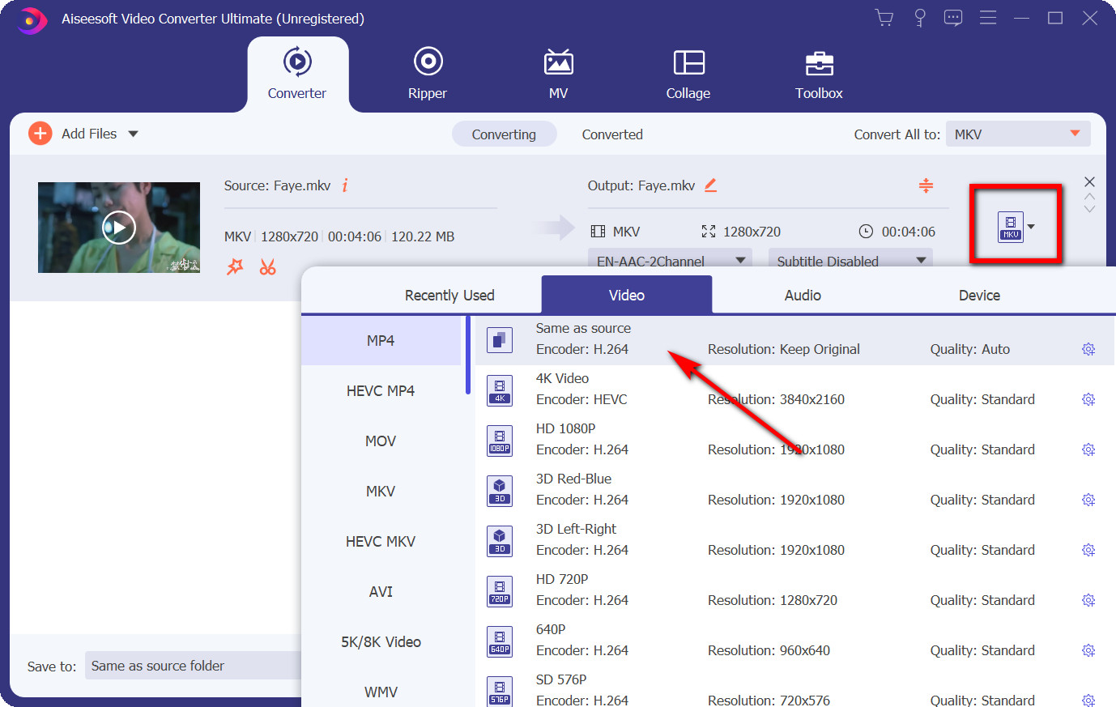The height and width of the screenshot is (707, 1116).
Task: Click the Add Files plus button
Action: [40, 134]
